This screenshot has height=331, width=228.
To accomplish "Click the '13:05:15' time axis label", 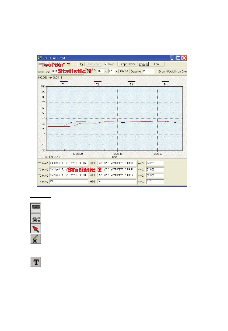I will click(x=117, y=154).
